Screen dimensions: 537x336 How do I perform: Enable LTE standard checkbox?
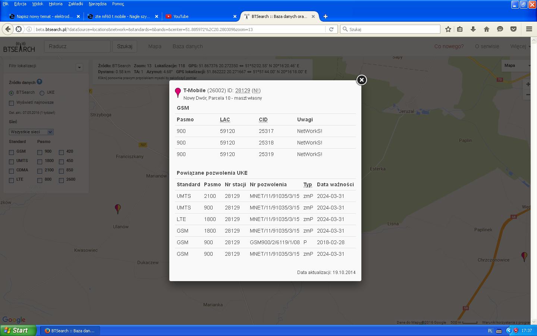point(11,180)
